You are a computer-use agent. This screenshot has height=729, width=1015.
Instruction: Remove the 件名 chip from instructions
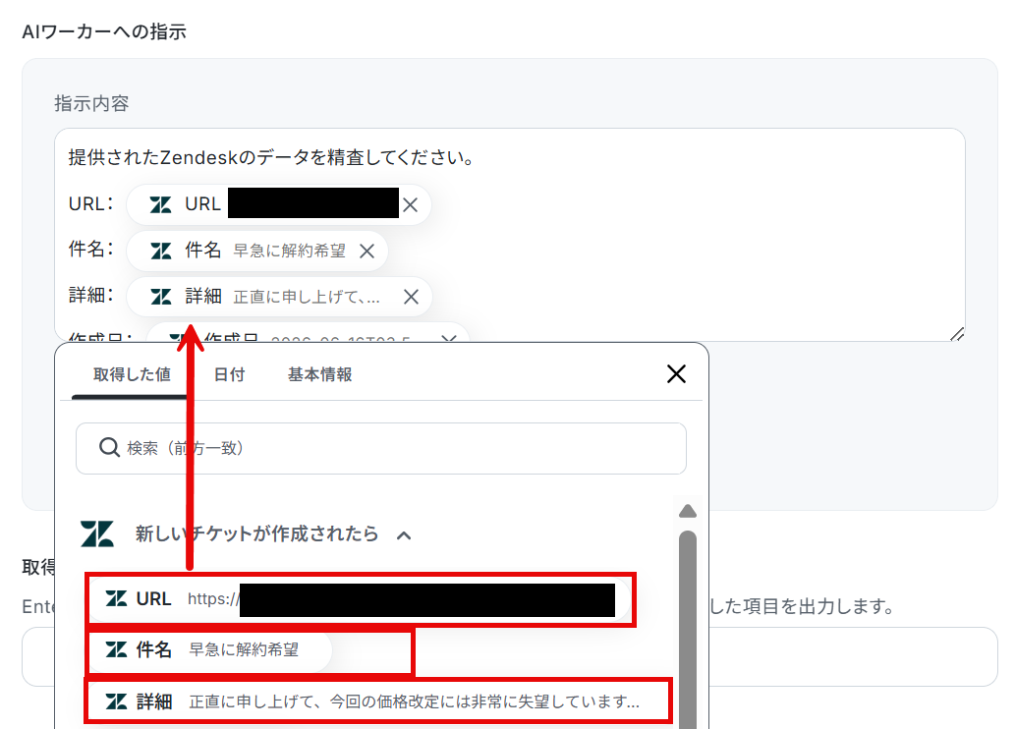click(367, 252)
